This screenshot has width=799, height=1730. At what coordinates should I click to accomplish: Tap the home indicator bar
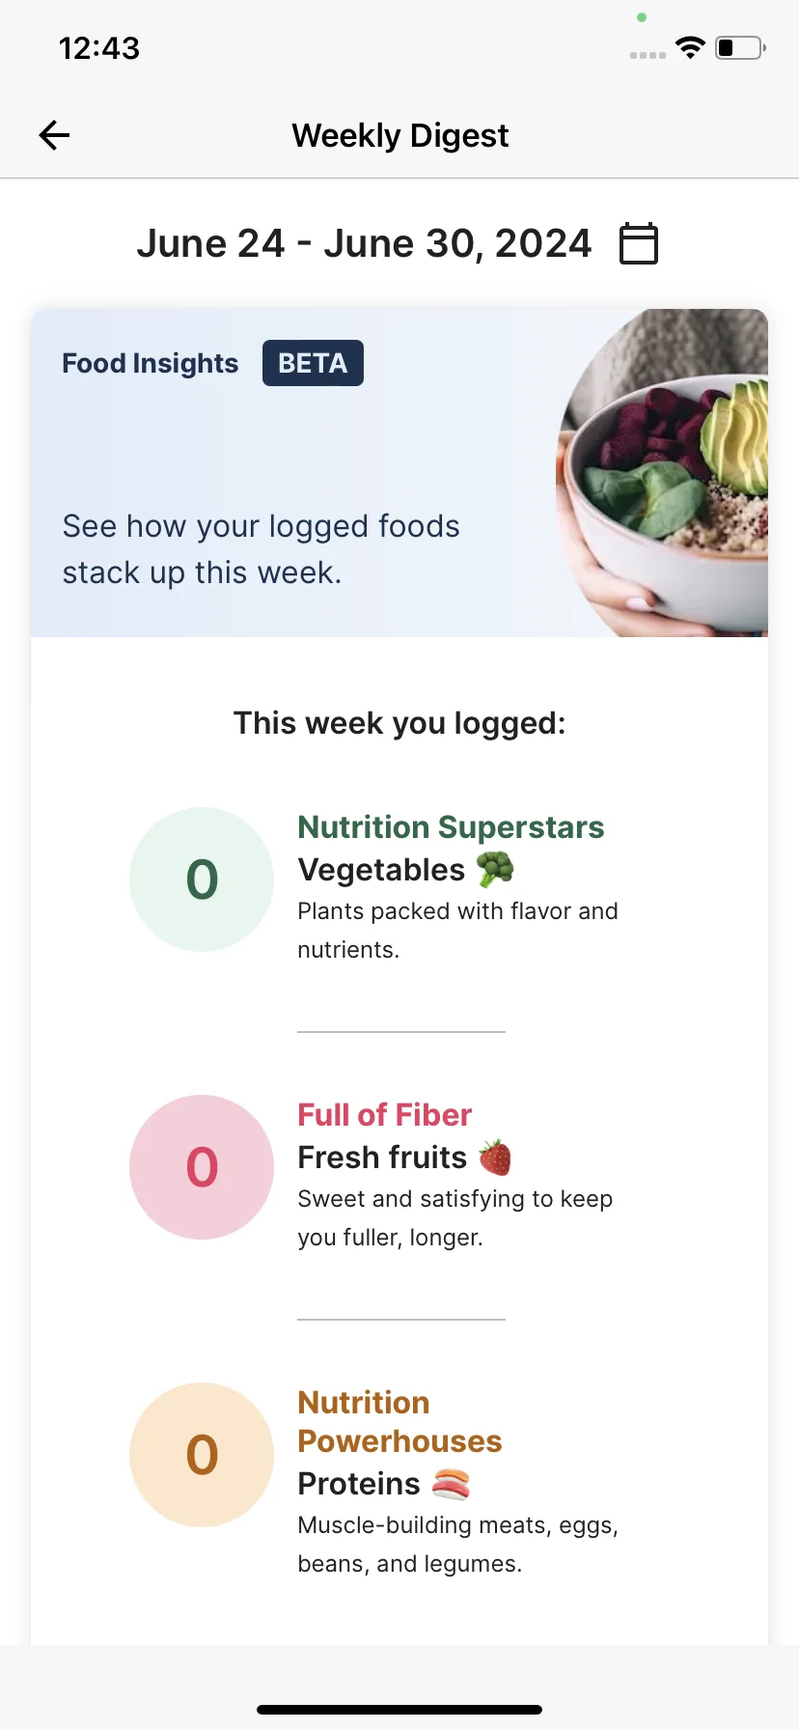pos(399,1710)
